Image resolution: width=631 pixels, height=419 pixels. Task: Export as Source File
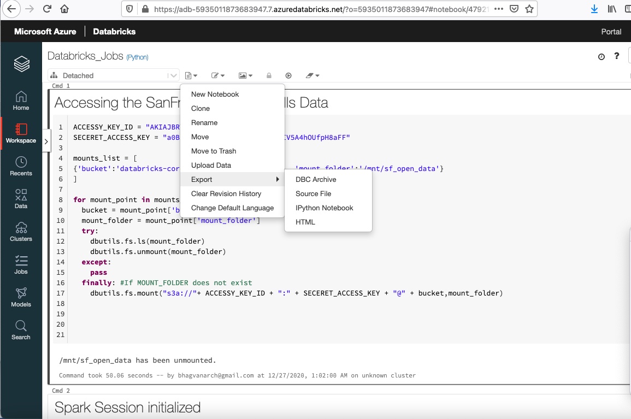pos(328,193)
